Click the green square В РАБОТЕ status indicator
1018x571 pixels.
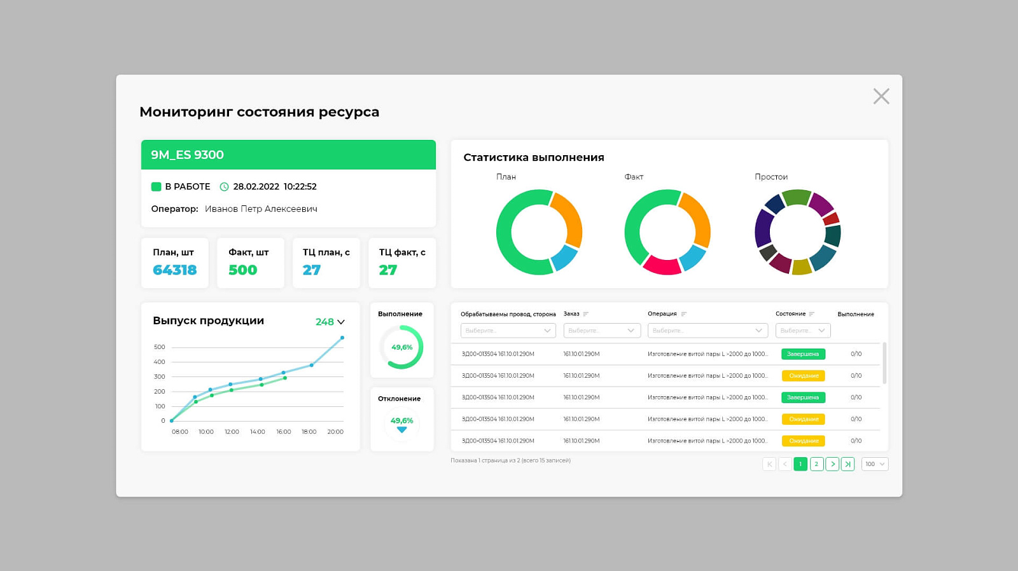[156, 186]
